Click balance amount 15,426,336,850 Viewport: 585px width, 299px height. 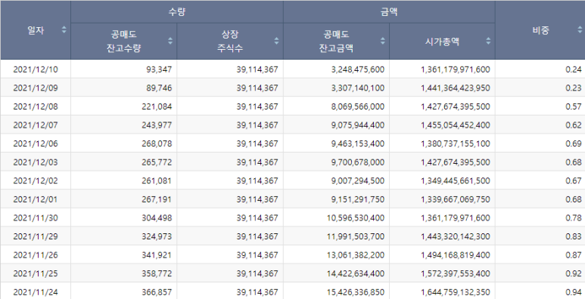356,292
